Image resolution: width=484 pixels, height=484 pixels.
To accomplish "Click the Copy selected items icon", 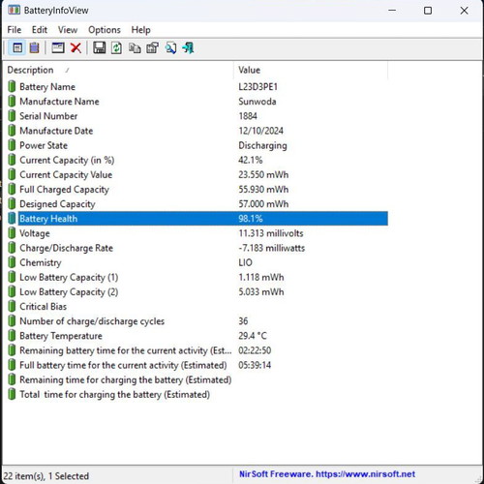I will tap(135, 48).
